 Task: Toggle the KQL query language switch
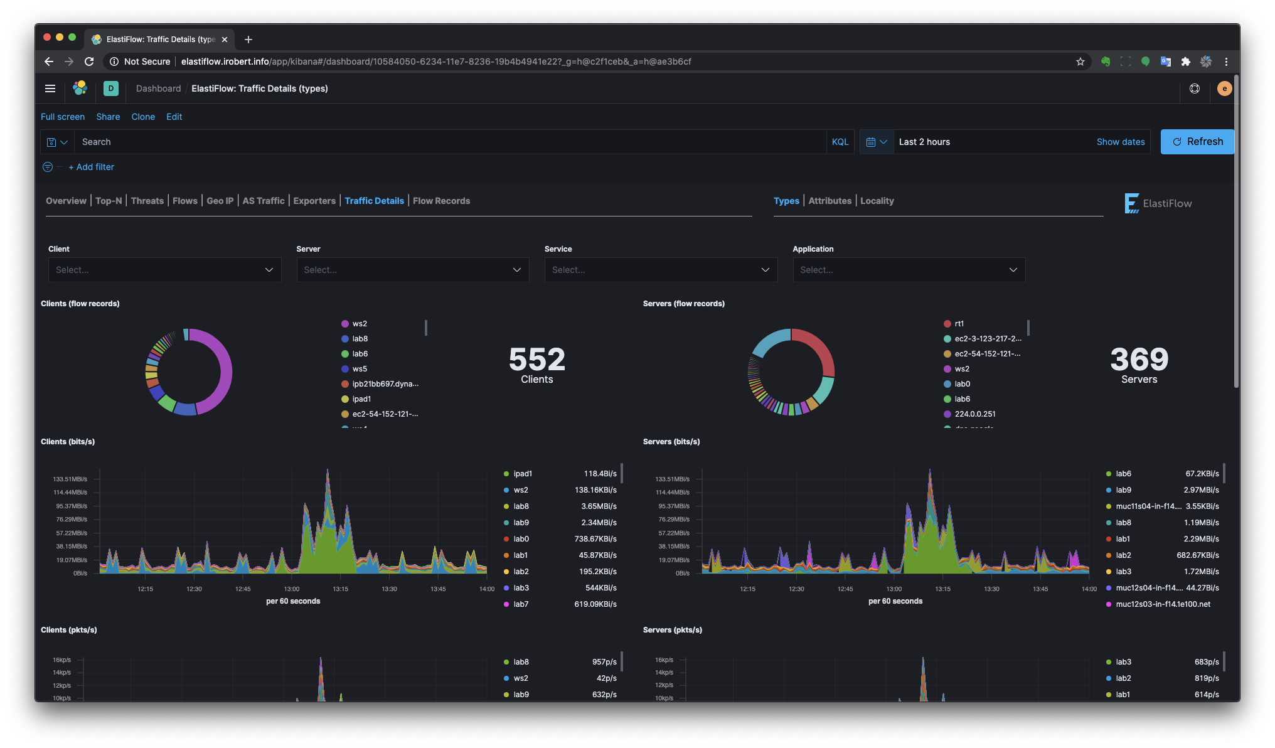[840, 142]
